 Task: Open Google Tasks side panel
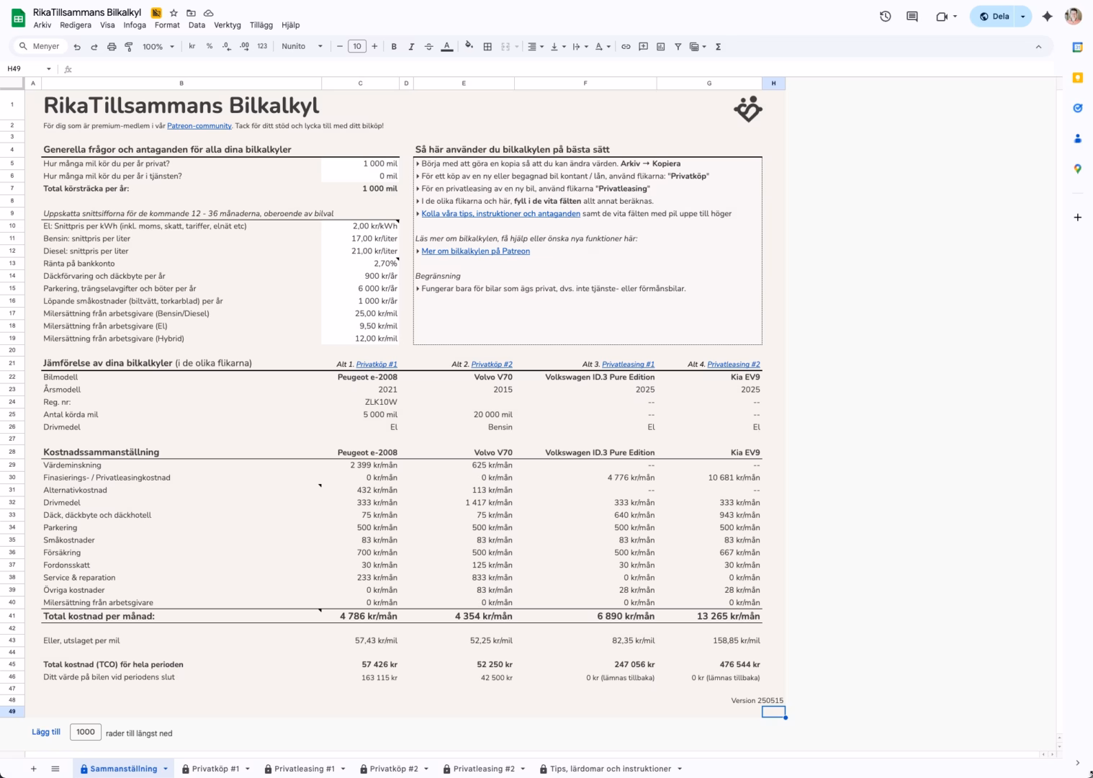click(1078, 108)
